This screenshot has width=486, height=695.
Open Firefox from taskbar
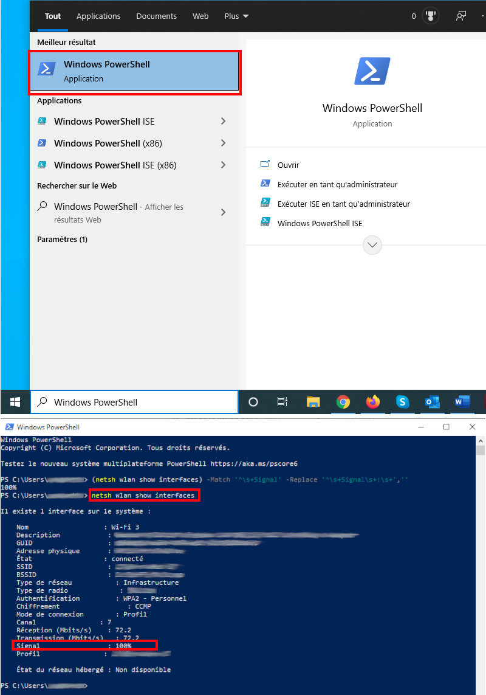coord(373,402)
